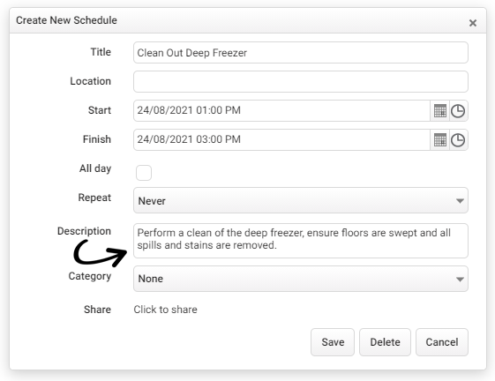Focus the Title input field
This screenshot has width=495, height=381.
click(x=301, y=52)
